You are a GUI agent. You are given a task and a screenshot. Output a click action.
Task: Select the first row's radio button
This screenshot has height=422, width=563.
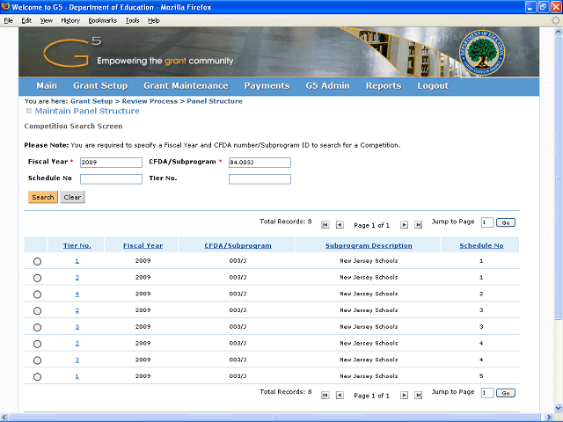(x=37, y=262)
